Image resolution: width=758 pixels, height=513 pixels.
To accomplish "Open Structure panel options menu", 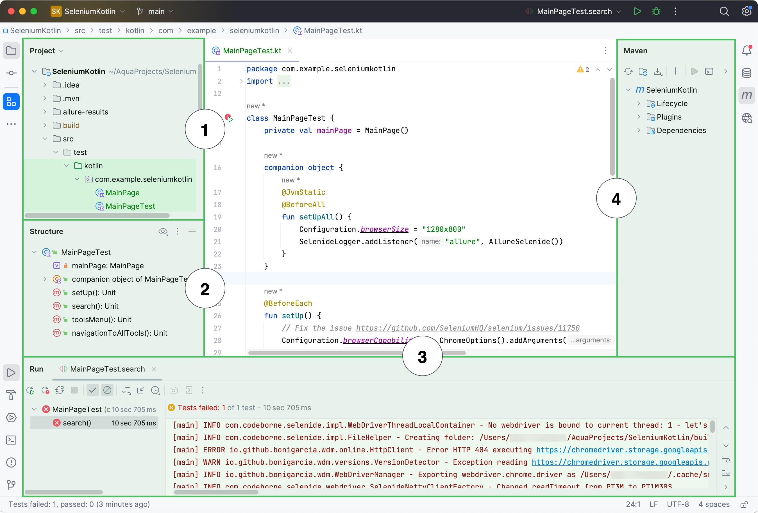I will point(178,231).
